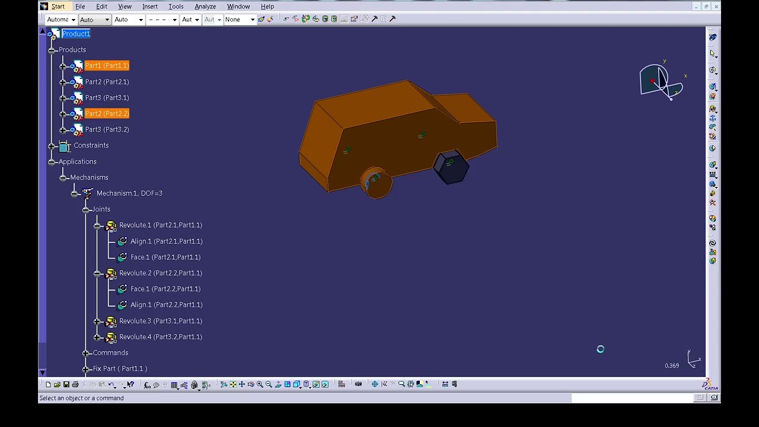This screenshot has width=759, height=427.
Task: Open the first 'Automa' dropdown
Action: [61, 20]
